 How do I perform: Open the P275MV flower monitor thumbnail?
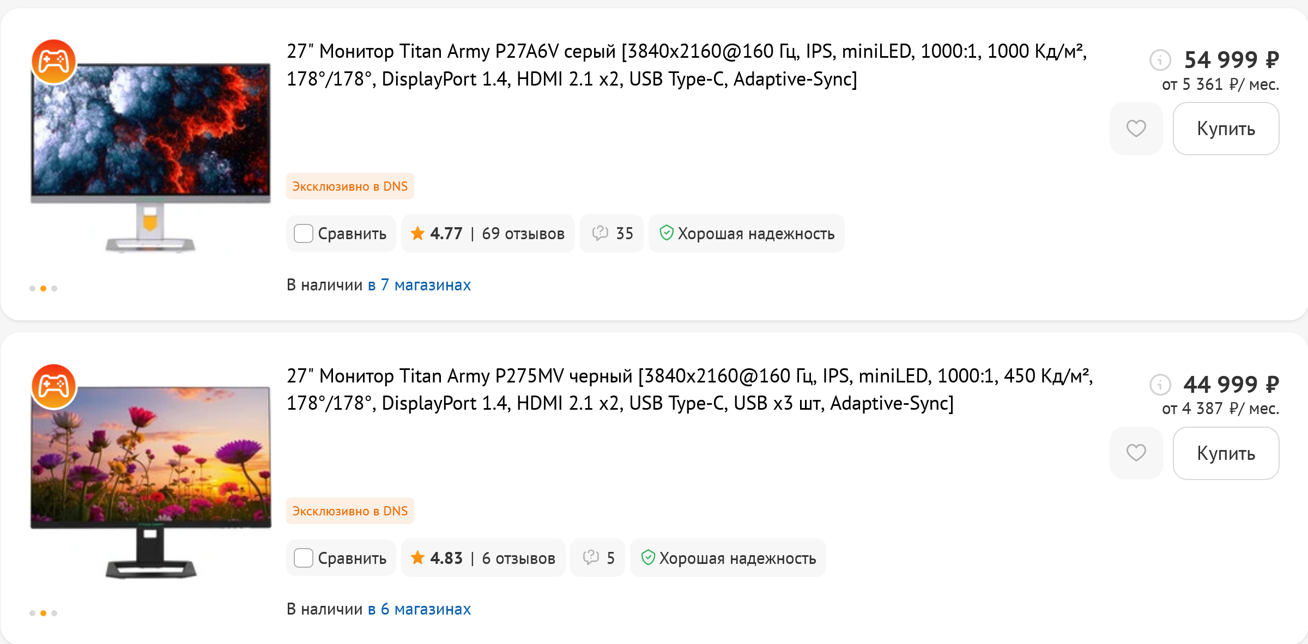(x=151, y=482)
